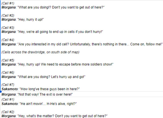Click the first '(Cell #1)' label at top
Image resolution: width=163 pixels, height=118 pixels.
pyautogui.click(x=8, y=3)
